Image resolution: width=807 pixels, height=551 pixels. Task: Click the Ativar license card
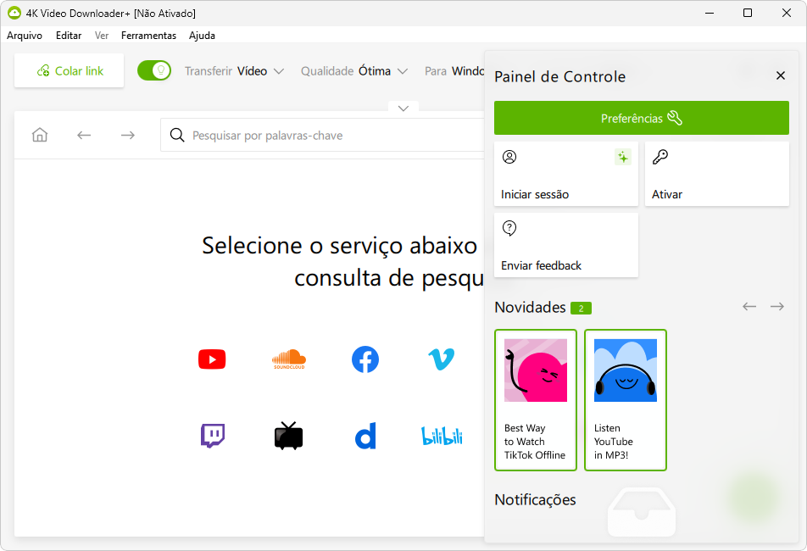717,174
